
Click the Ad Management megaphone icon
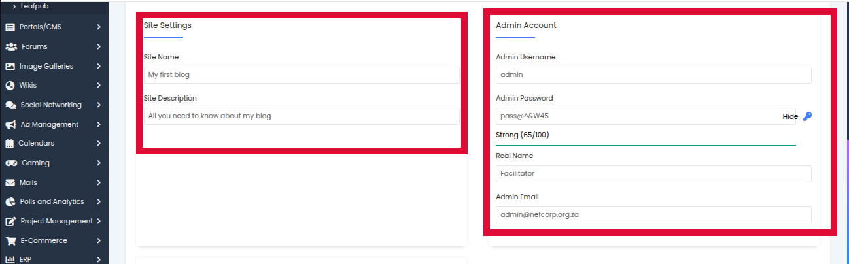point(10,124)
